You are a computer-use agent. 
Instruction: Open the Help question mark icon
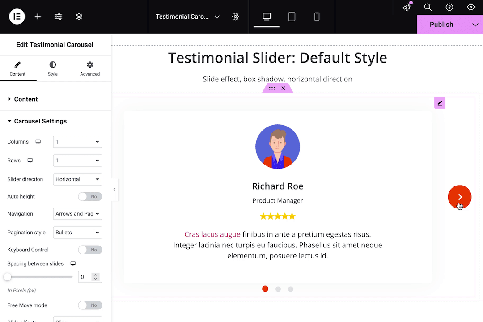point(449,7)
